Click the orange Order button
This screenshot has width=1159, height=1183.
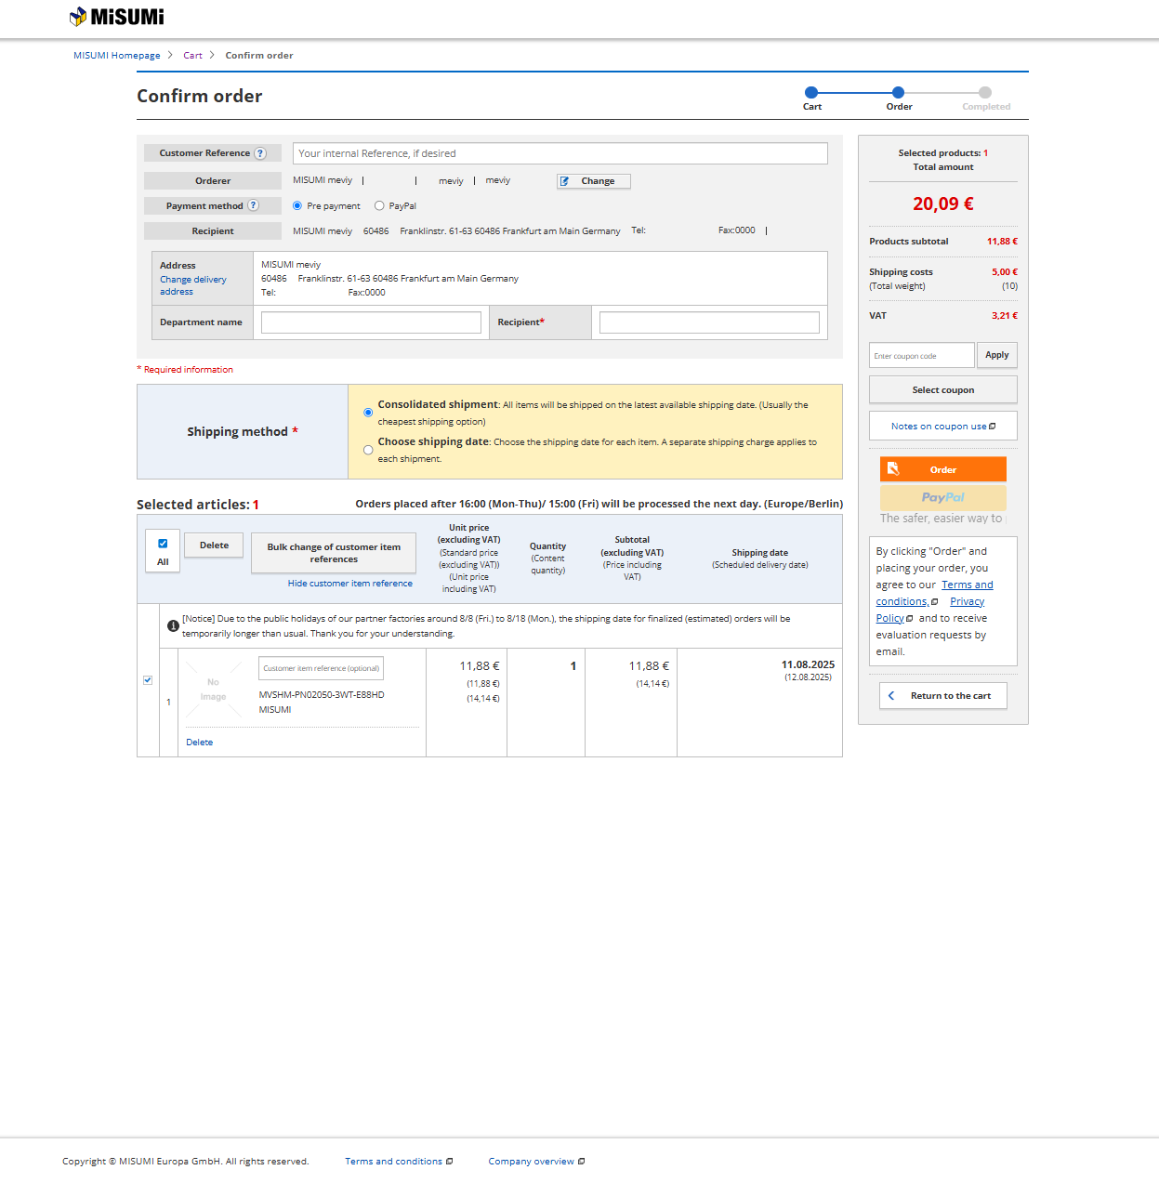point(943,469)
